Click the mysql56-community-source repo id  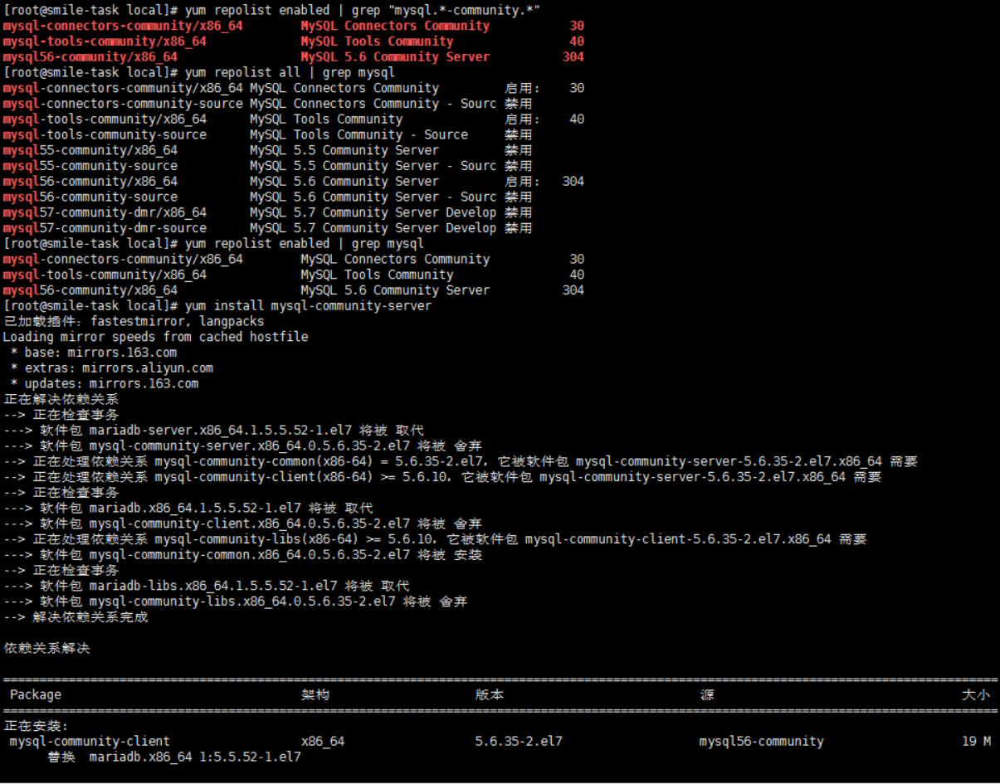pyautogui.click(x=90, y=197)
